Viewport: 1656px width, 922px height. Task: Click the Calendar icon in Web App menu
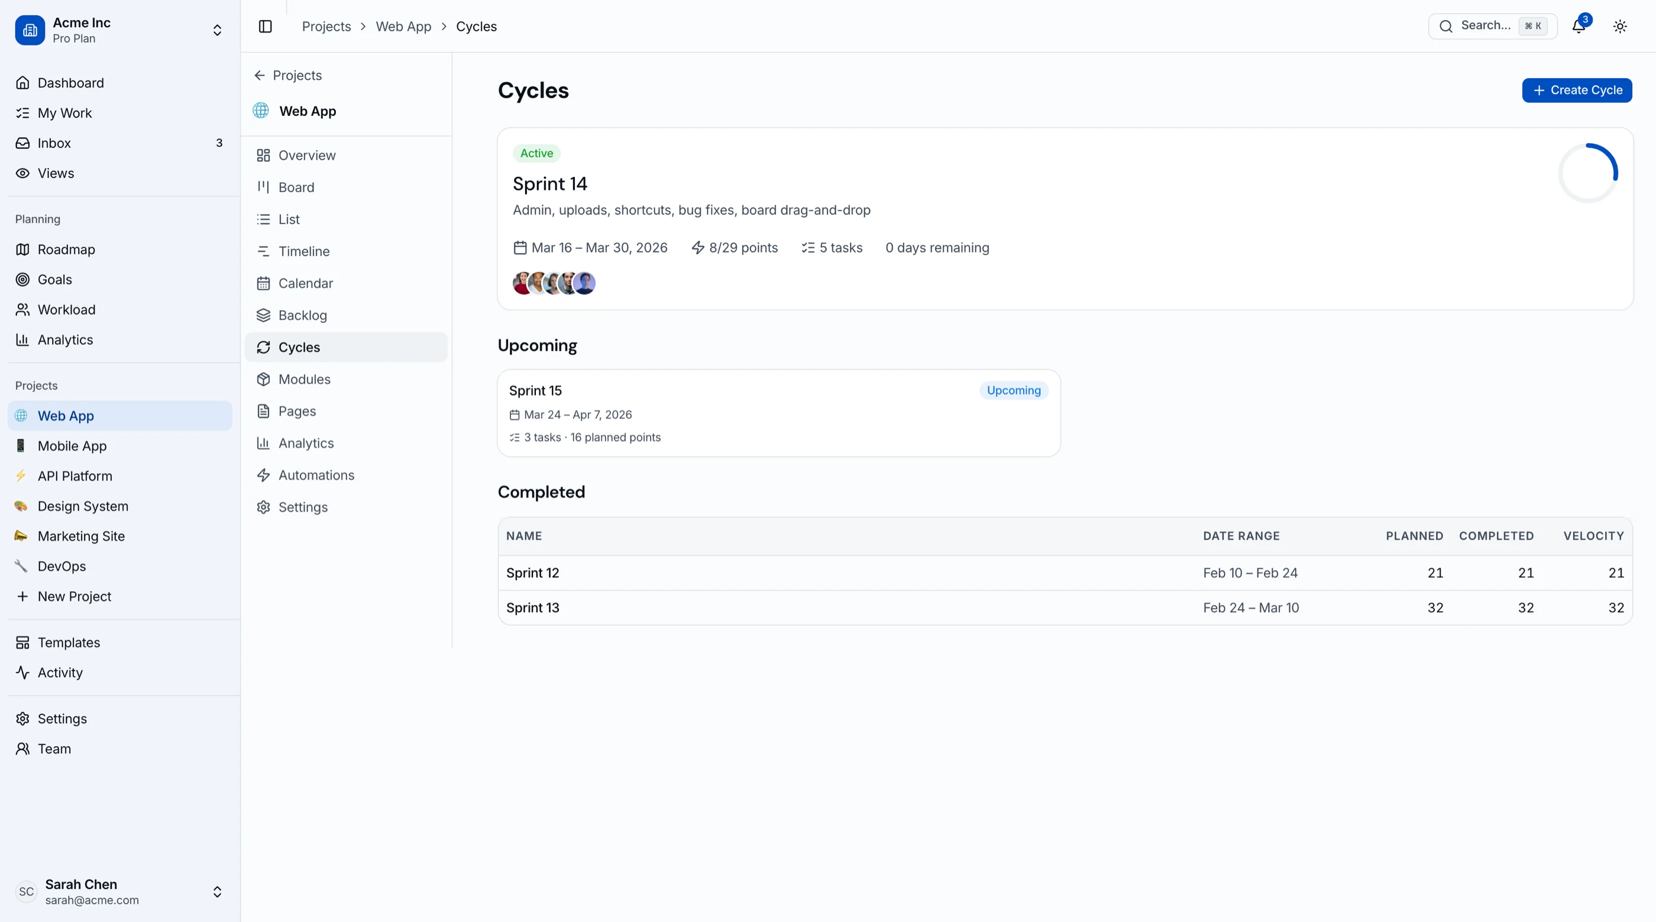[x=264, y=283]
